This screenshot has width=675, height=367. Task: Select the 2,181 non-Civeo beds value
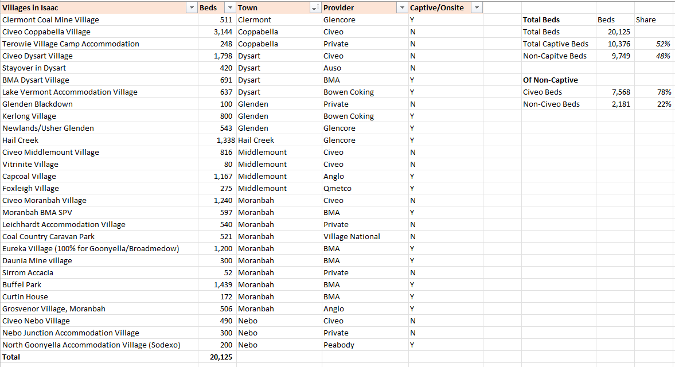pos(615,104)
